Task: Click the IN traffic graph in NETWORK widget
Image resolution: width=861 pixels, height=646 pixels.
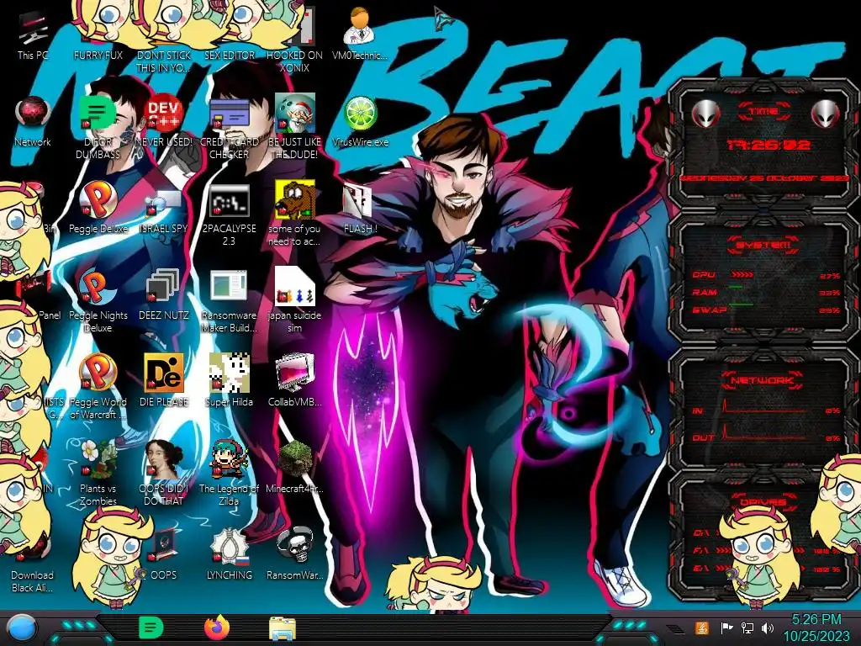Action: [x=764, y=406]
